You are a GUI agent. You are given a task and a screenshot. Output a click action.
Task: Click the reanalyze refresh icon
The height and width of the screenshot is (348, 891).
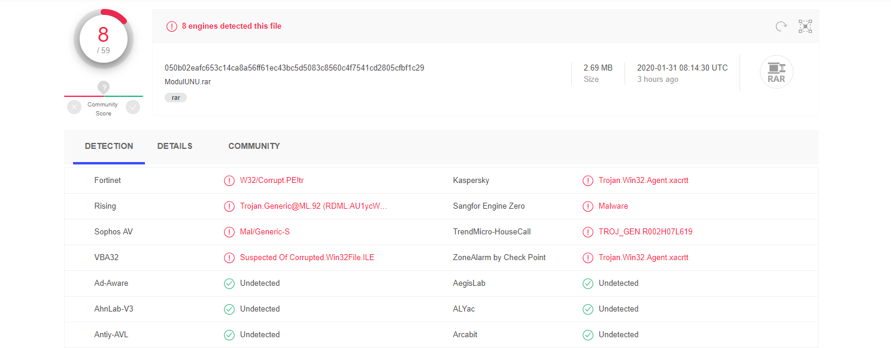point(781,26)
